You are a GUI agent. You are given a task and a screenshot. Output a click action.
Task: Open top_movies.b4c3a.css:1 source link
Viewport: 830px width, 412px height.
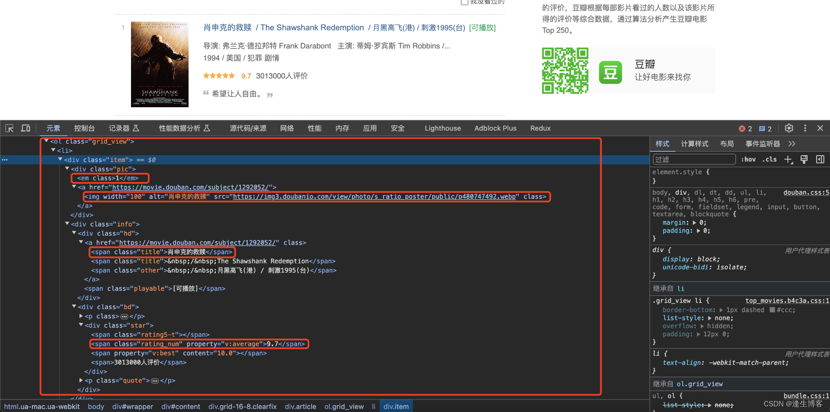(787, 300)
